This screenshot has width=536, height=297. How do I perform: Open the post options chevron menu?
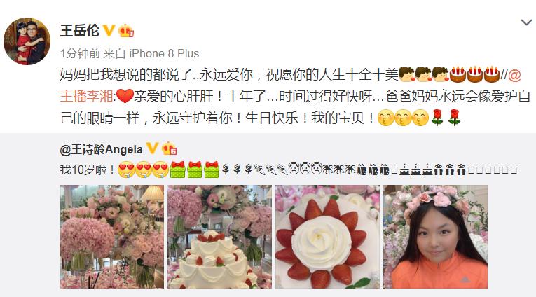click(526, 23)
